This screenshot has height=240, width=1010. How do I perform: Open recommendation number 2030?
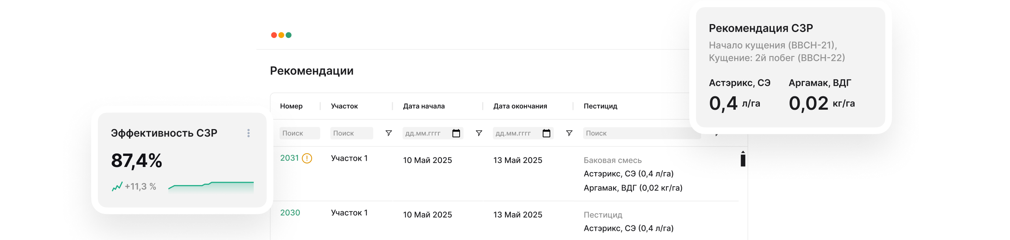tap(290, 213)
